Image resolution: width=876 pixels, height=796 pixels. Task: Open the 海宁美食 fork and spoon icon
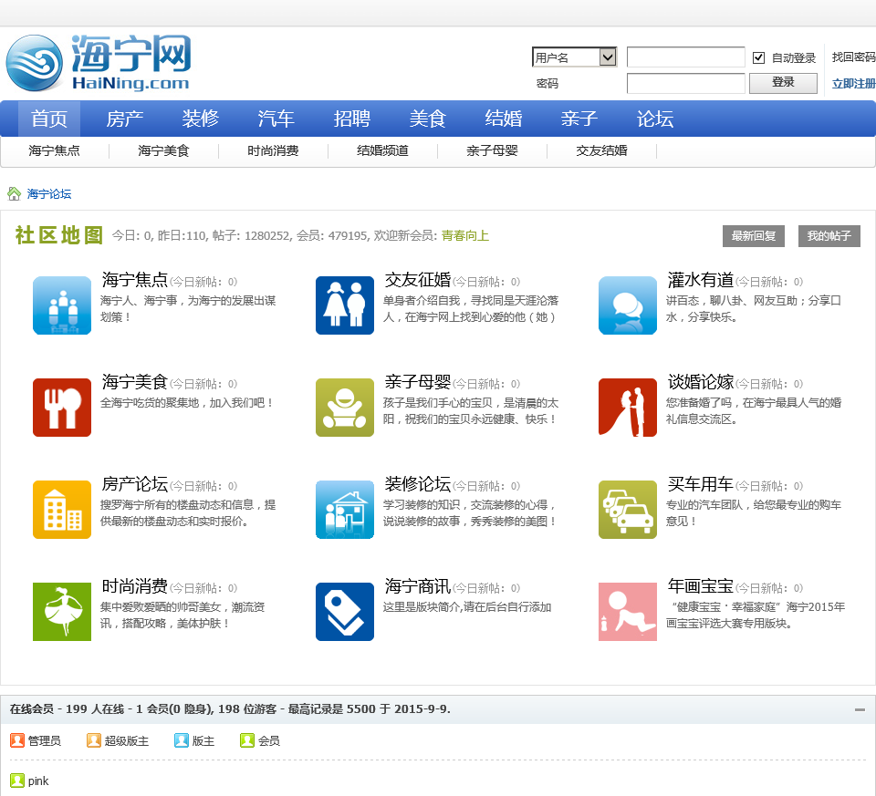point(62,408)
